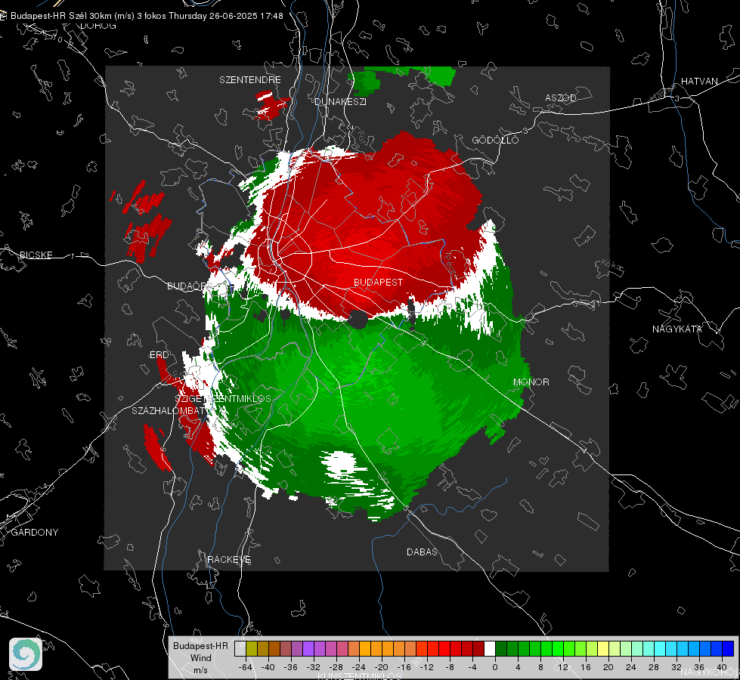Select the SZENTENDRE city label
740x680 pixels.
pyautogui.click(x=250, y=80)
